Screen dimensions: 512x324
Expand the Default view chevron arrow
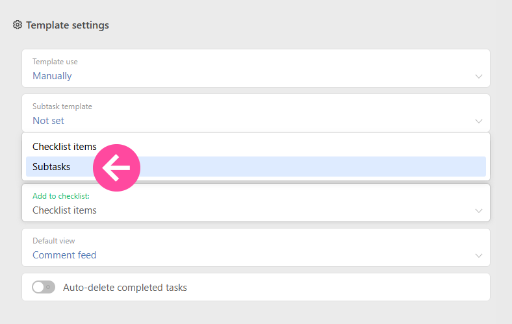[x=479, y=255]
